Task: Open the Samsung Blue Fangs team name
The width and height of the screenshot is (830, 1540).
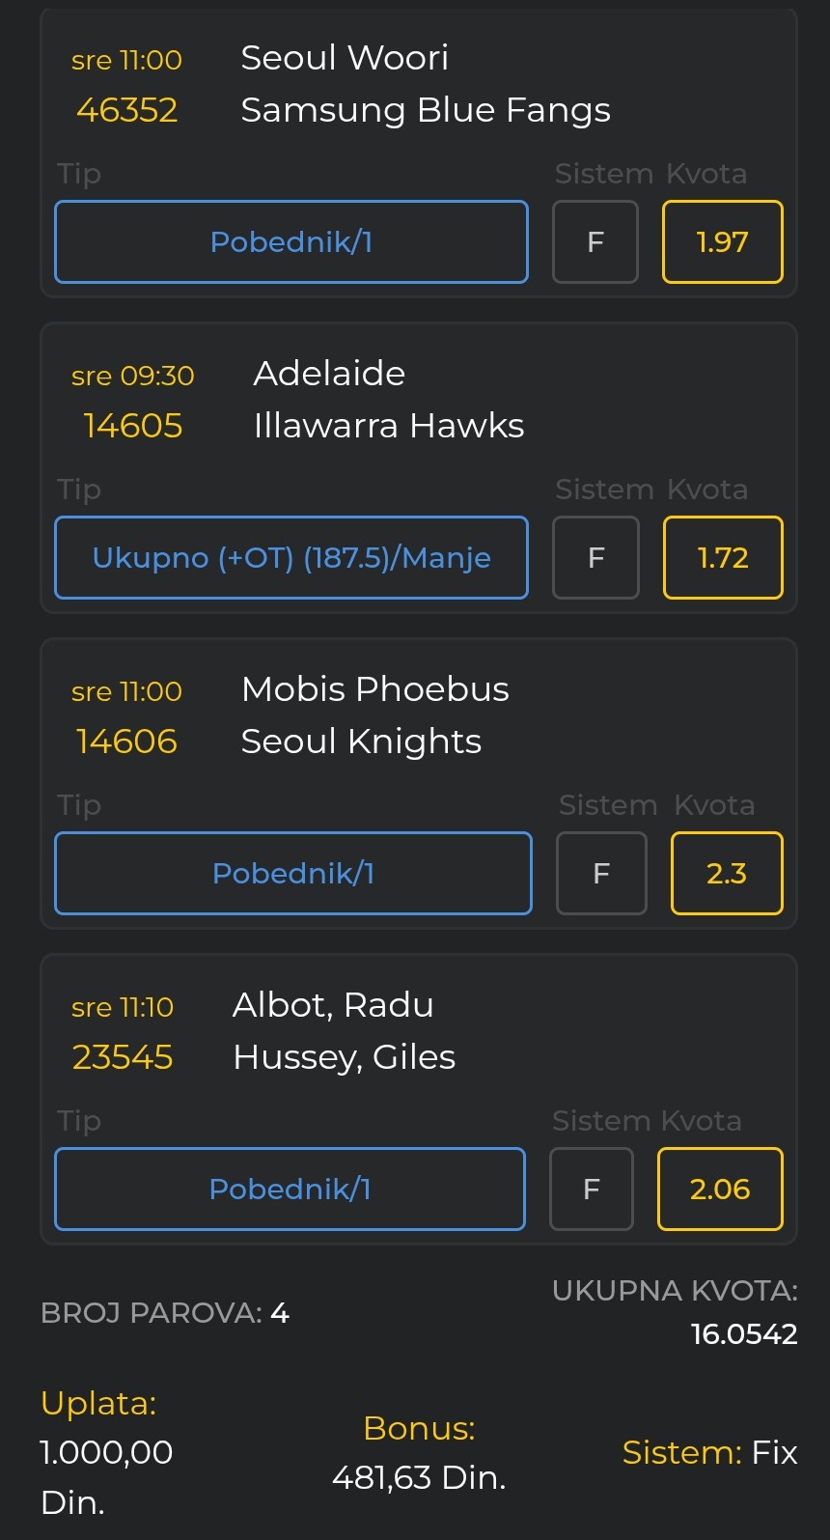Action: click(x=426, y=110)
